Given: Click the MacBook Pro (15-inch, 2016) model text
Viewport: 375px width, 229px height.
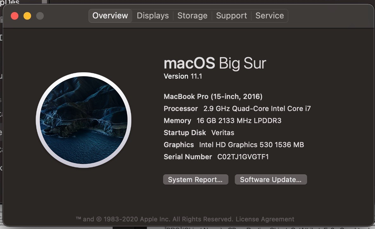Looking at the screenshot, I should pos(213,96).
